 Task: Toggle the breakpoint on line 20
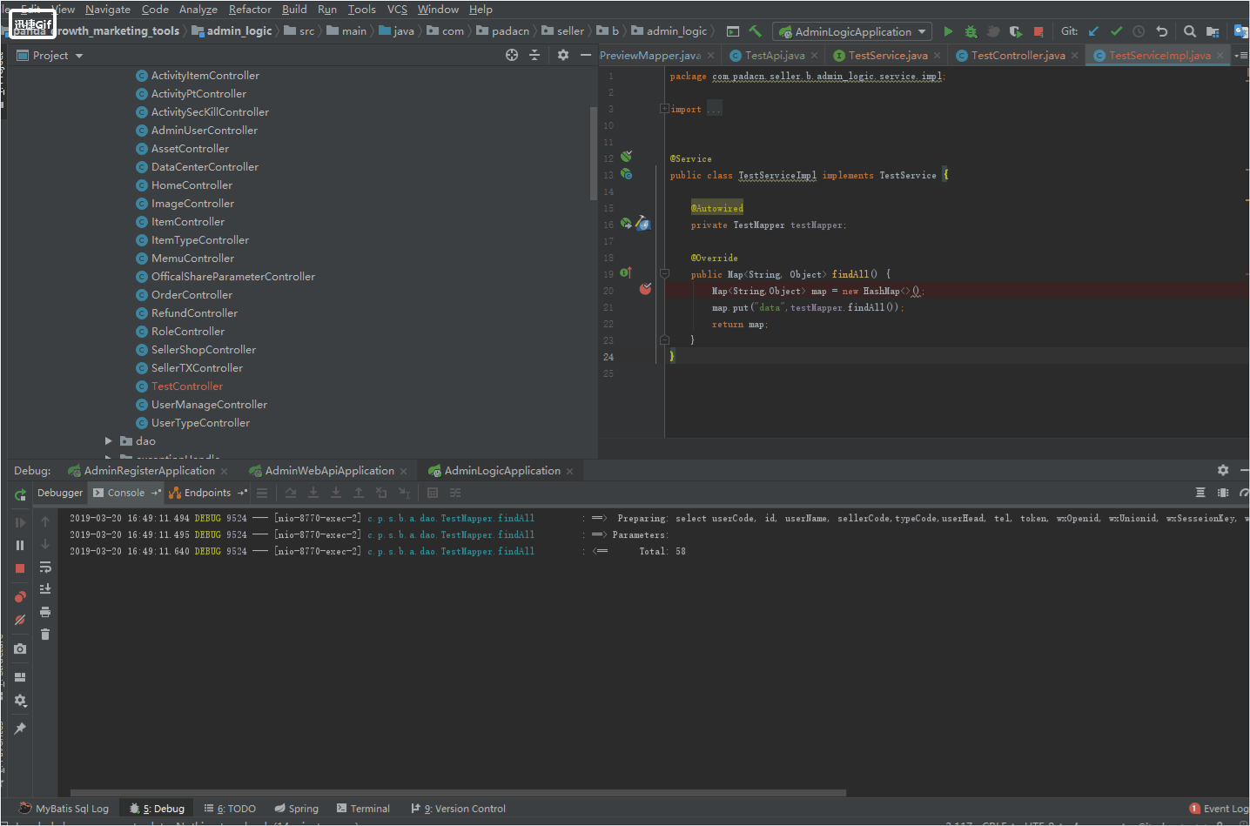point(645,290)
